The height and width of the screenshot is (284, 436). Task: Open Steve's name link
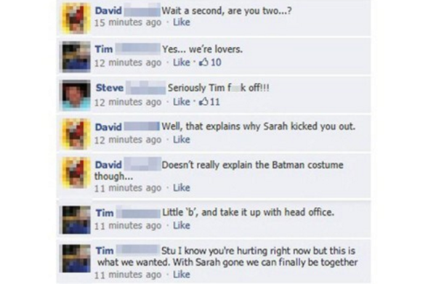click(x=110, y=88)
